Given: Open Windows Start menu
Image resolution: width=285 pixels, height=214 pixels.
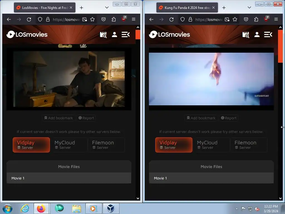Looking at the screenshot, I should point(8,208).
